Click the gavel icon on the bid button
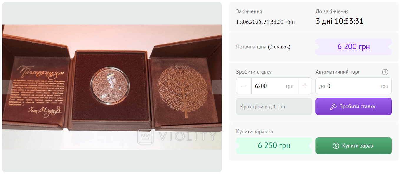The width and height of the screenshot is (402, 174). [333, 107]
